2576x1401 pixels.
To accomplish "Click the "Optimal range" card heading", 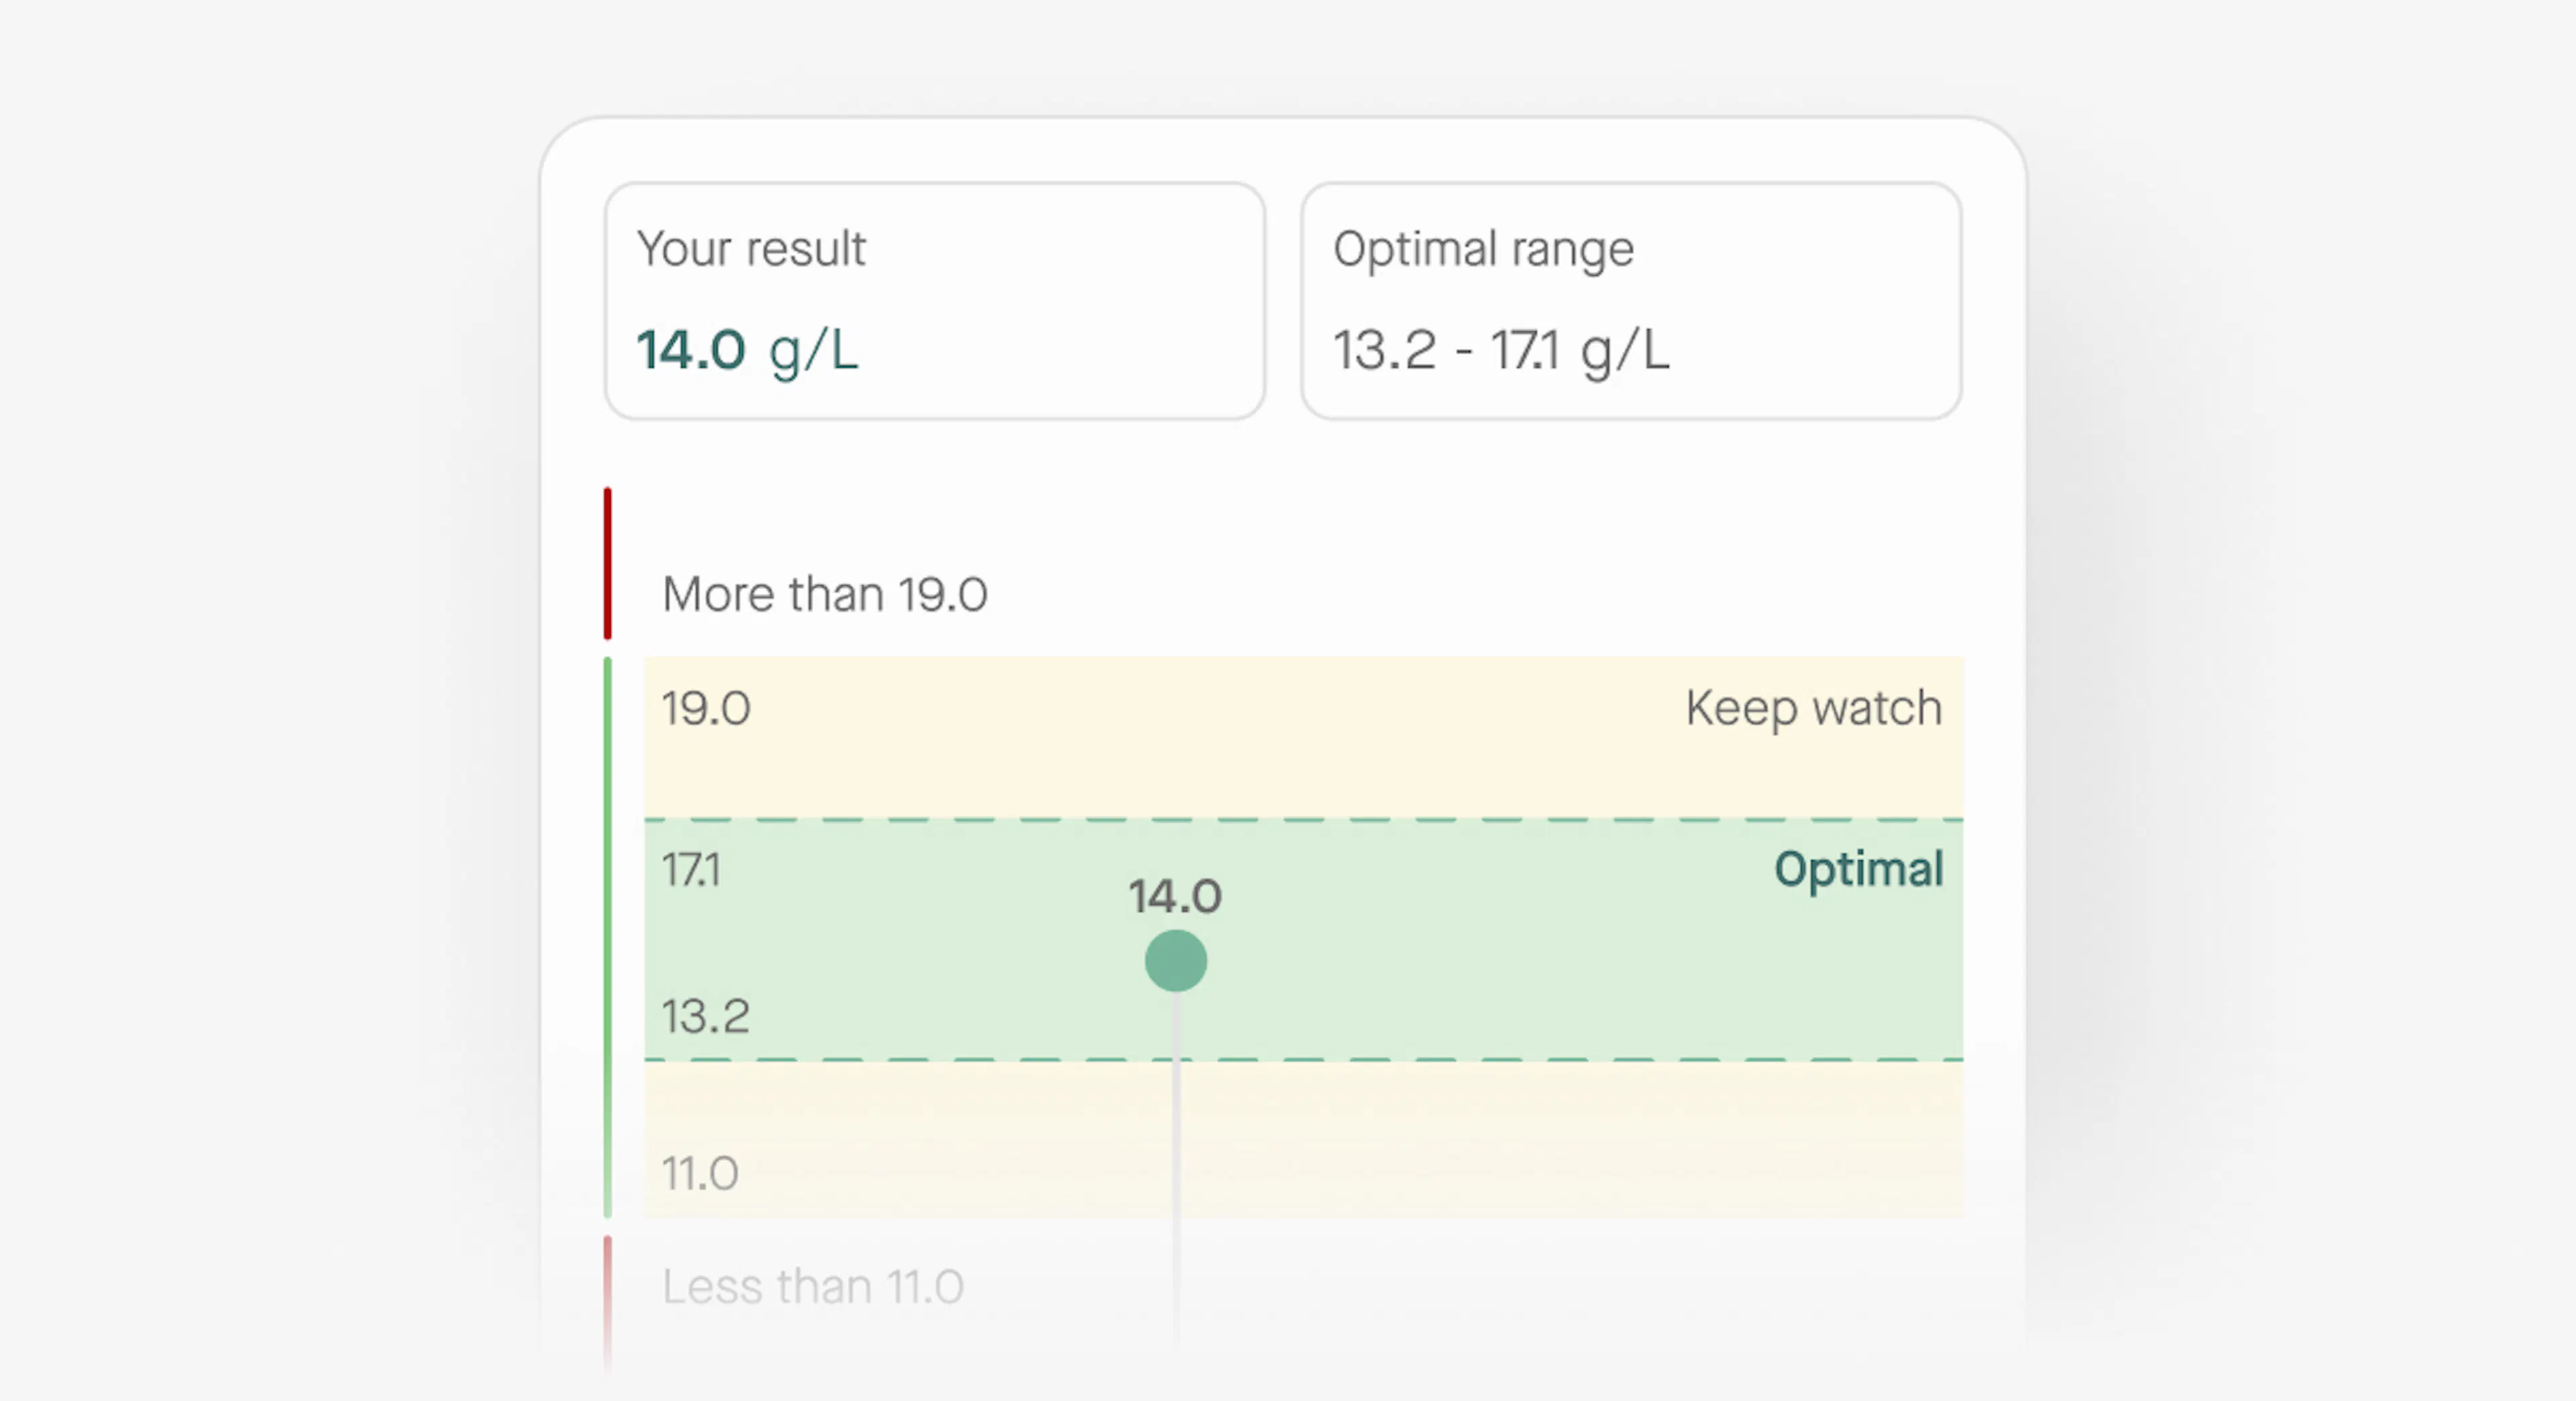I will click(1483, 248).
